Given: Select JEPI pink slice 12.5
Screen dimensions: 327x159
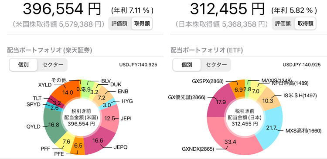Looking at the screenshot, I should tap(110, 118).
